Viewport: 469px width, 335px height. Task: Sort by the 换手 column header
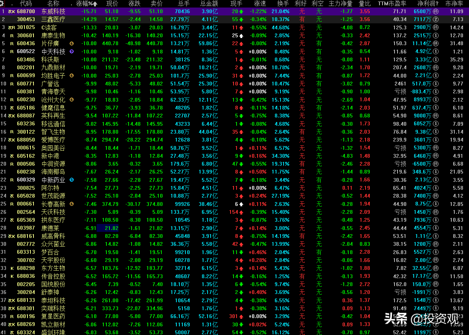tap(283, 3)
